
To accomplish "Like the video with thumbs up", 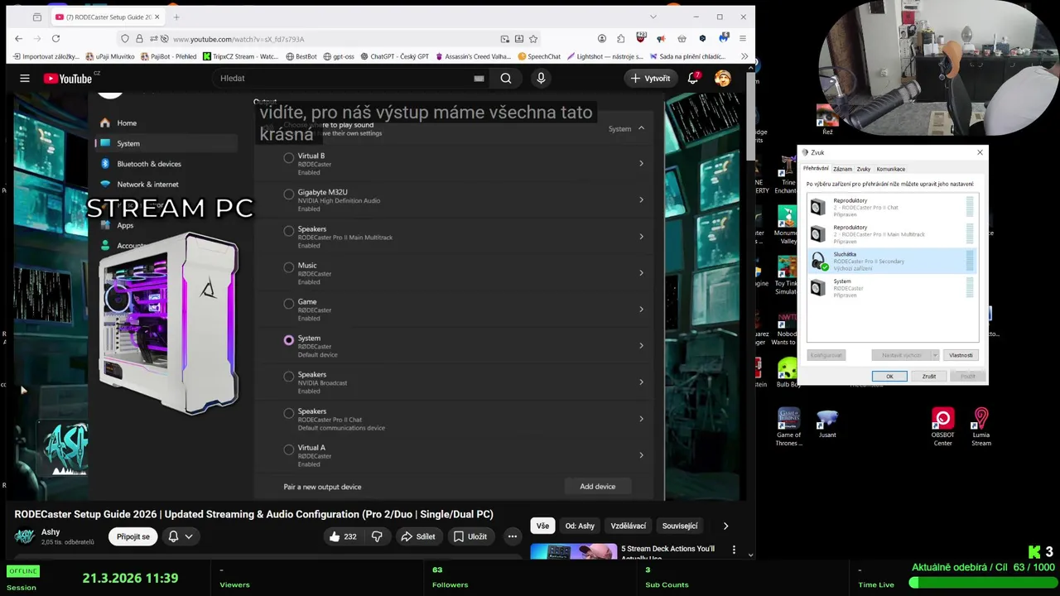I will [x=342, y=536].
